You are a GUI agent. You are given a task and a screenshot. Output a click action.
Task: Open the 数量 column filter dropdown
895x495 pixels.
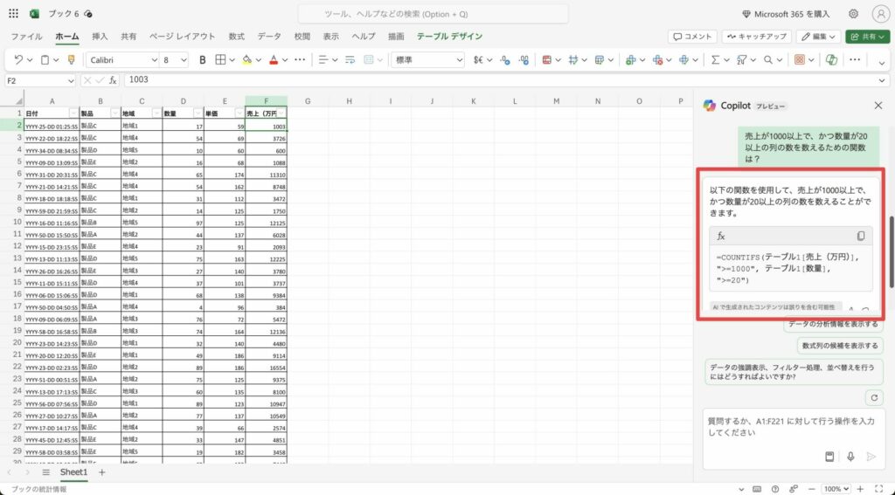click(x=198, y=113)
